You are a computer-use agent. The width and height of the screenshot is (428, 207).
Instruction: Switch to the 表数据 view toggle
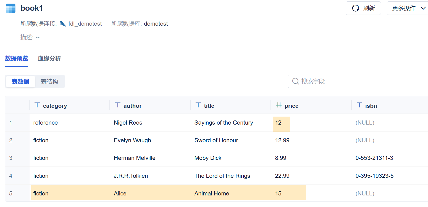click(x=20, y=82)
